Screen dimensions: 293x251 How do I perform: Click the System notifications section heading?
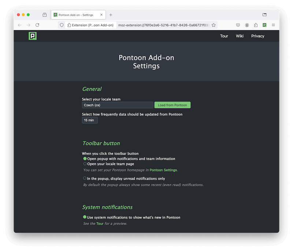pyautogui.click(x=107, y=207)
